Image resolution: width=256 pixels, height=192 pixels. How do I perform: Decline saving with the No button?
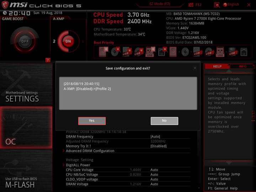pyautogui.click(x=164, y=121)
